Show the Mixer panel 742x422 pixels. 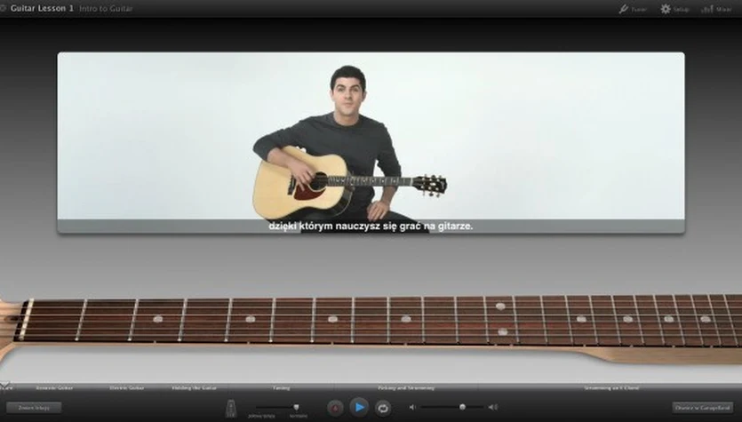click(716, 9)
